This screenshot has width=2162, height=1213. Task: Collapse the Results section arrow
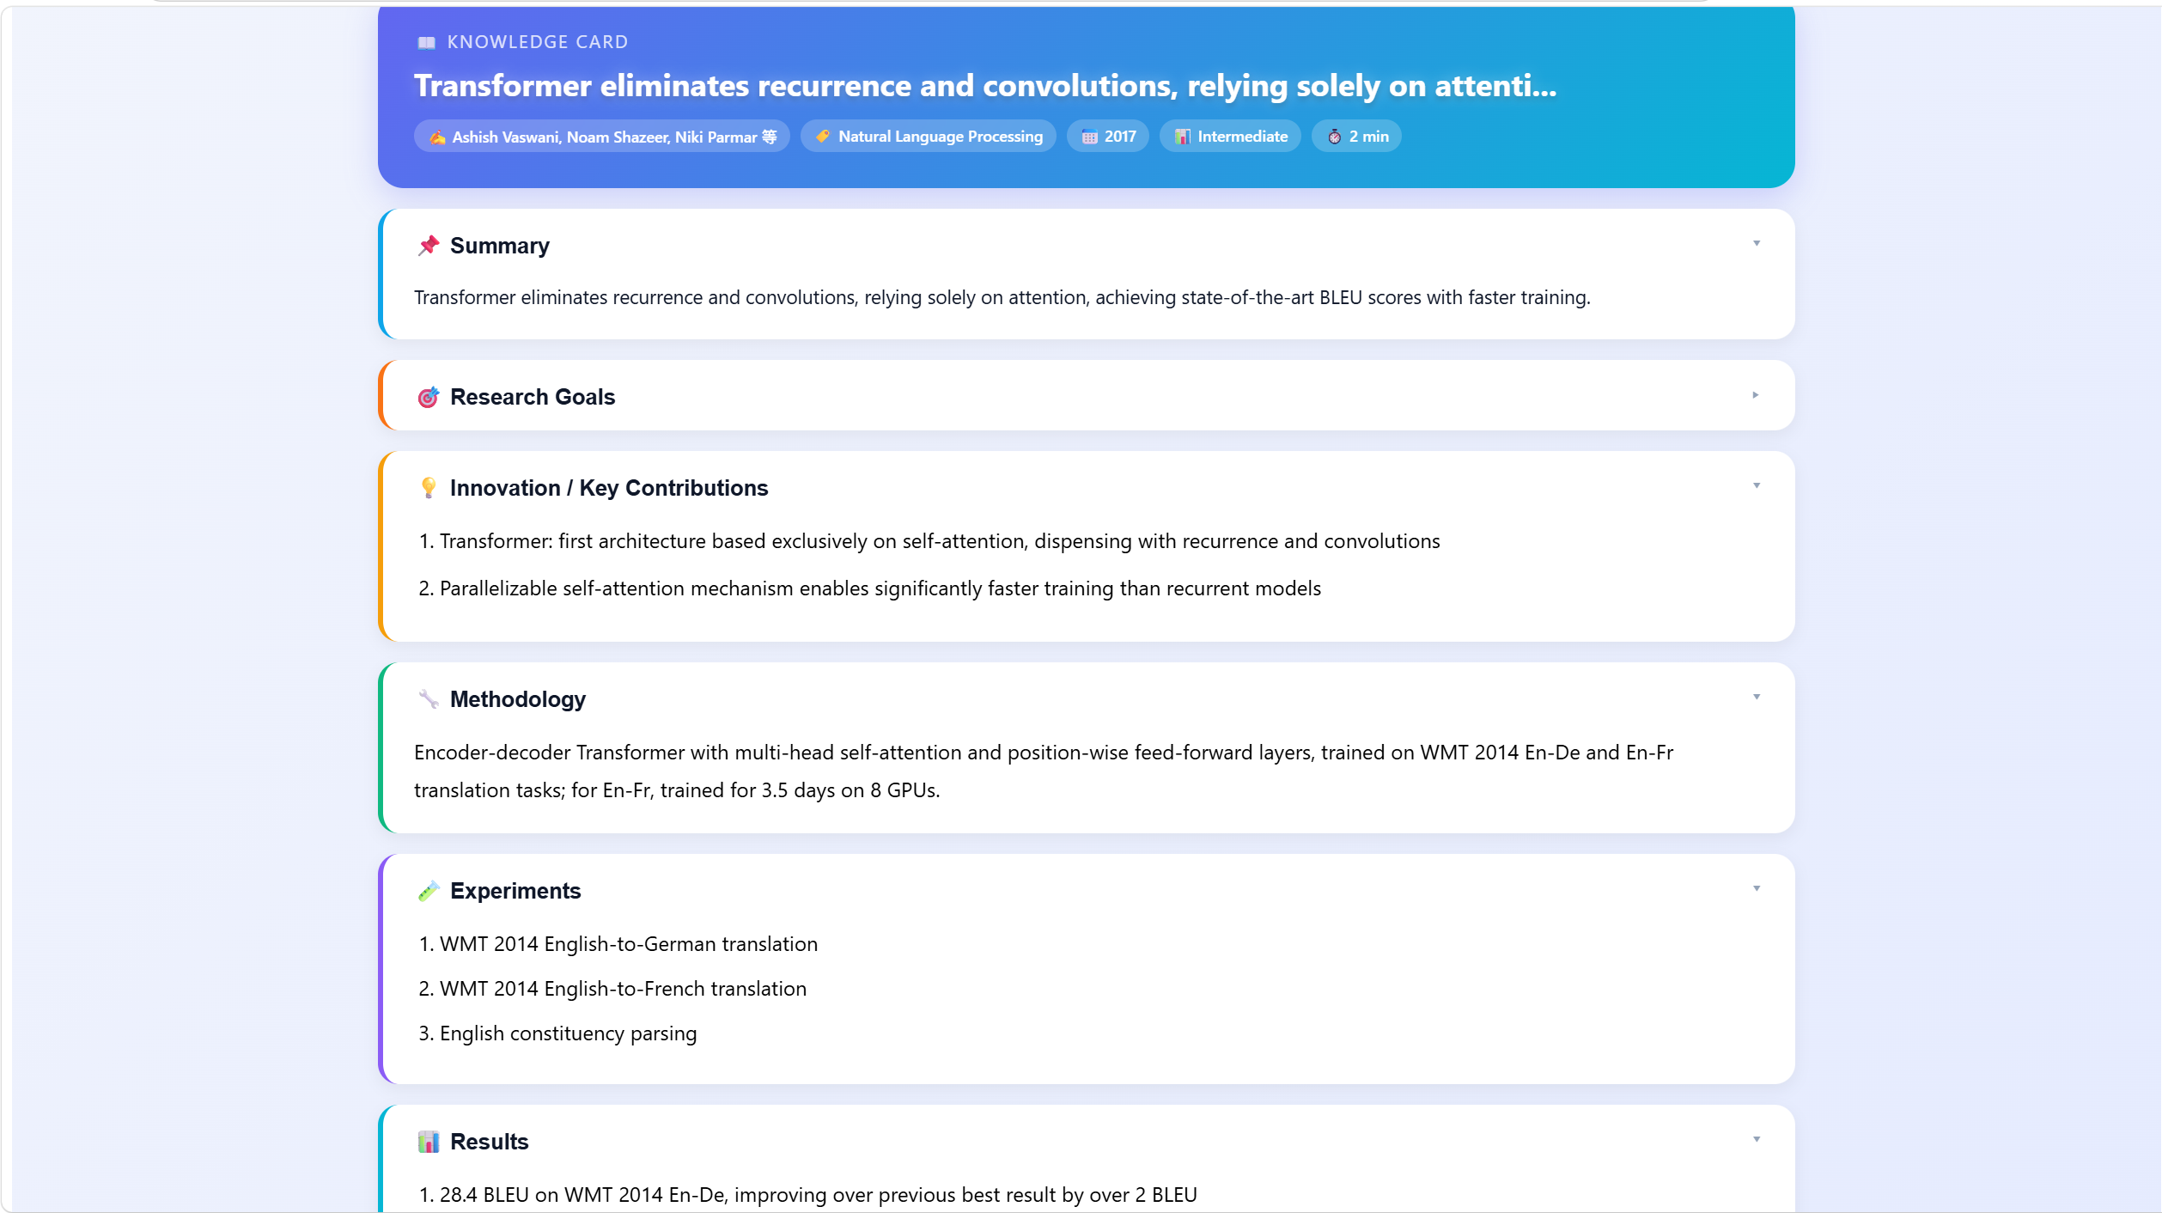point(1757,1140)
